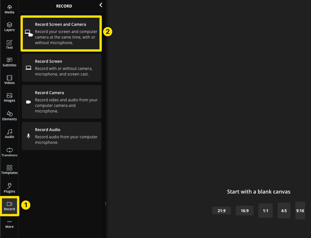Expand the More options menu
This screenshot has height=238, width=311.
point(9,224)
